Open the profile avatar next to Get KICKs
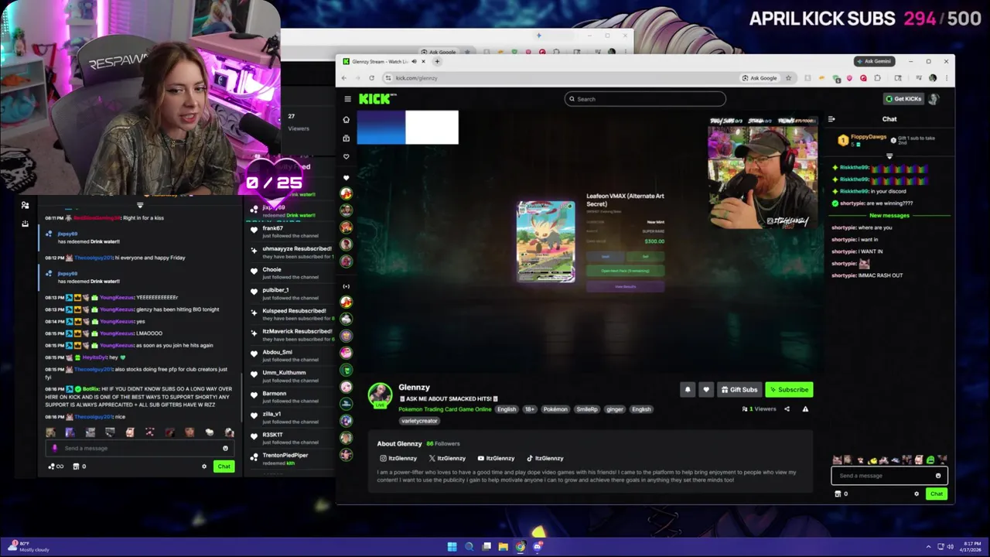Image resolution: width=990 pixels, height=557 pixels. tap(934, 99)
